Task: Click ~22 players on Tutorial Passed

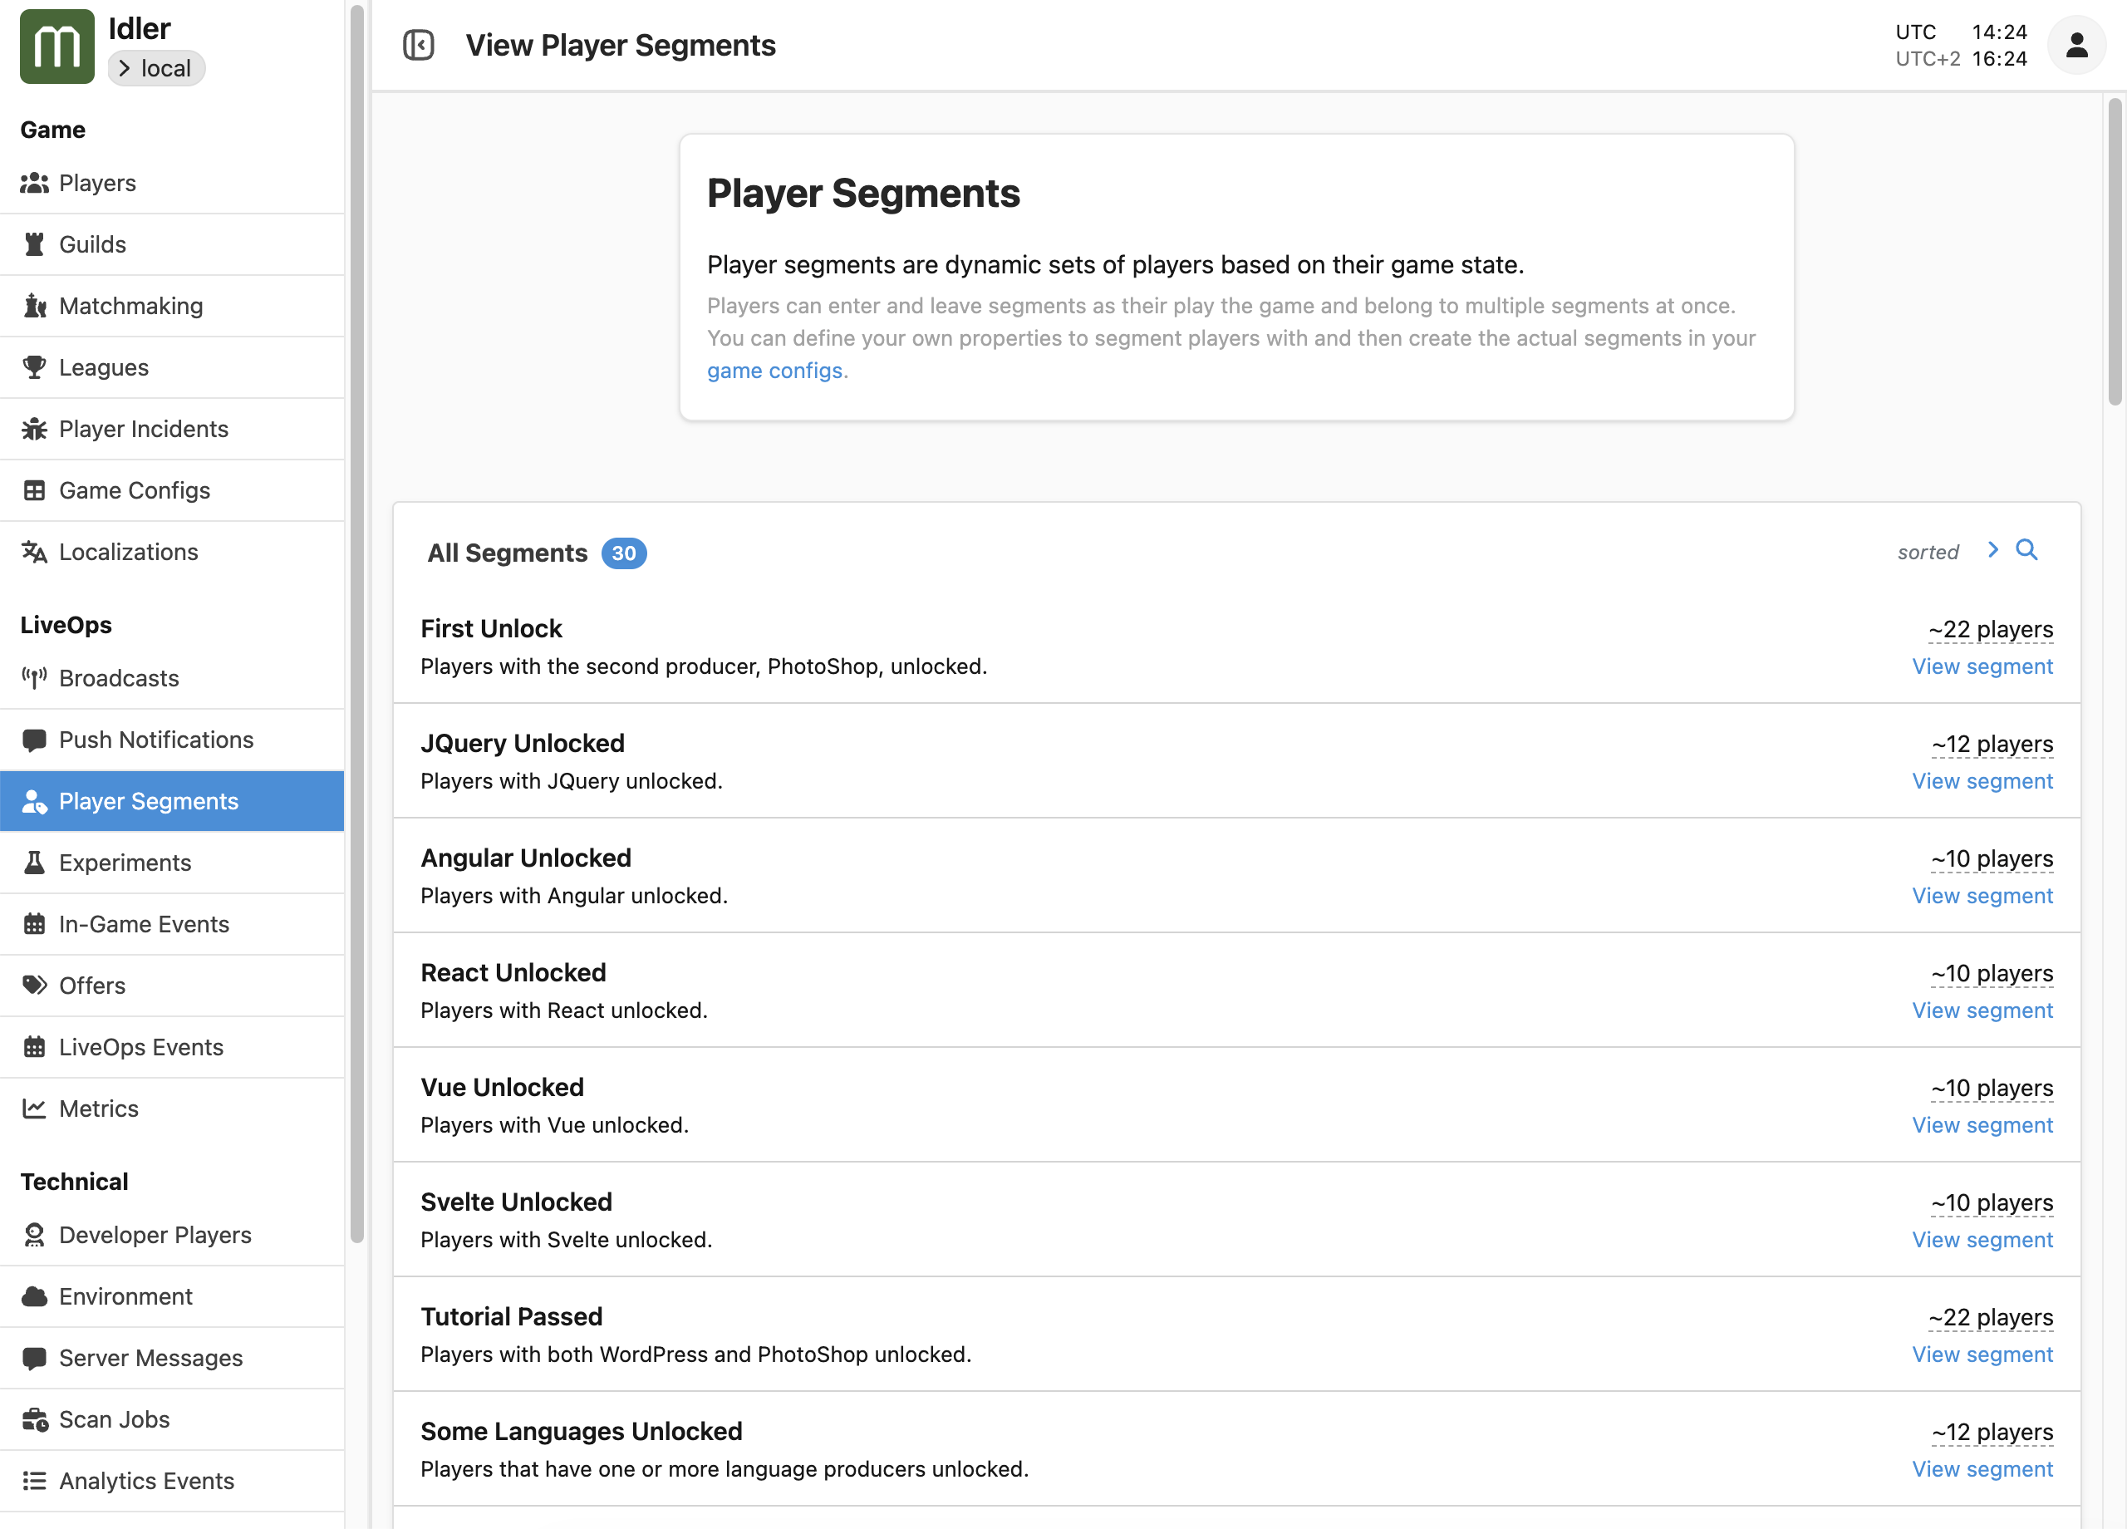Action: click(1990, 1317)
